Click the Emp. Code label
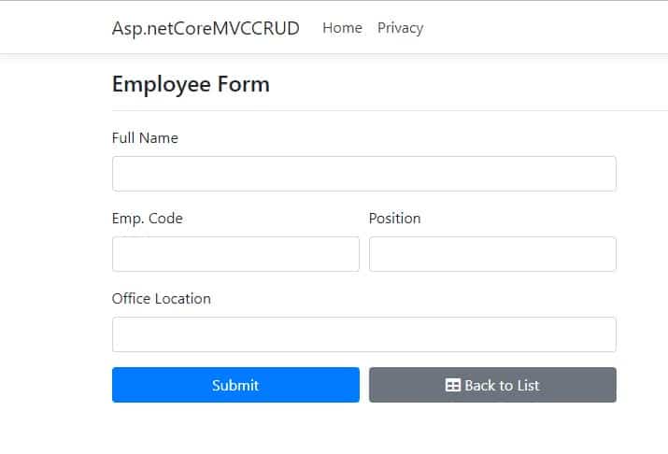The width and height of the screenshot is (668, 454). pos(148,219)
